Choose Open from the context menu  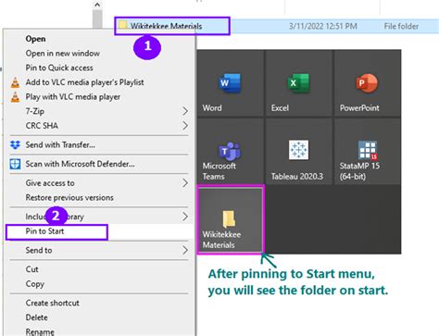pyautogui.click(x=35, y=39)
